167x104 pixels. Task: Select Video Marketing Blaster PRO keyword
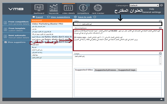[52, 24]
